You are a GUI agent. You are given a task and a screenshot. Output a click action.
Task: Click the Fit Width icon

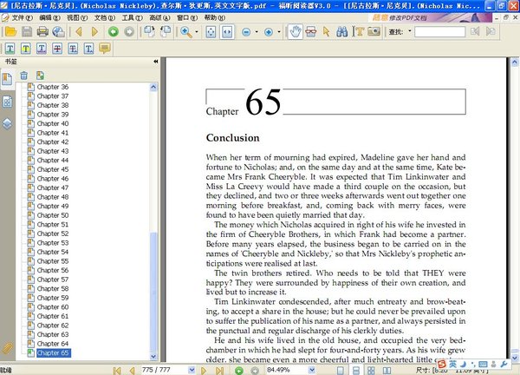(227, 32)
